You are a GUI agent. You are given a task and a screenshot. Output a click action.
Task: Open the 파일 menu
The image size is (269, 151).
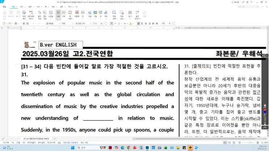tap(5, 7)
